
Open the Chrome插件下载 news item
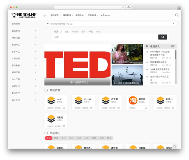(x=160, y=53)
